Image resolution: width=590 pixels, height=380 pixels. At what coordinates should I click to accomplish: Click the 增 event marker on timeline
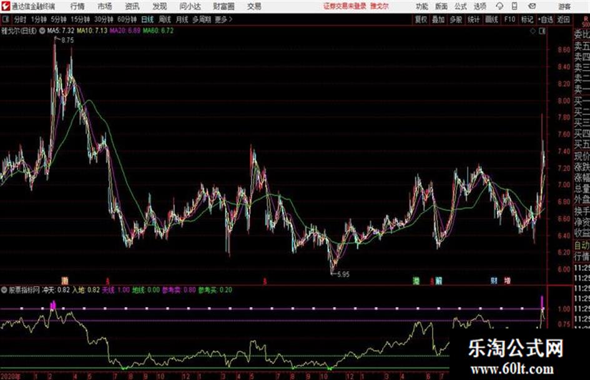click(x=508, y=280)
